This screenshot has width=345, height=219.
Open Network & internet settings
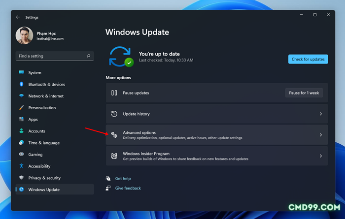[55, 96]
